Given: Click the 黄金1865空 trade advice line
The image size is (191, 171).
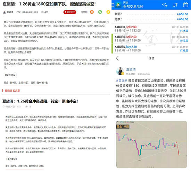Looking at the screenshot, I should pyautogui.click(x=25, y=166).
